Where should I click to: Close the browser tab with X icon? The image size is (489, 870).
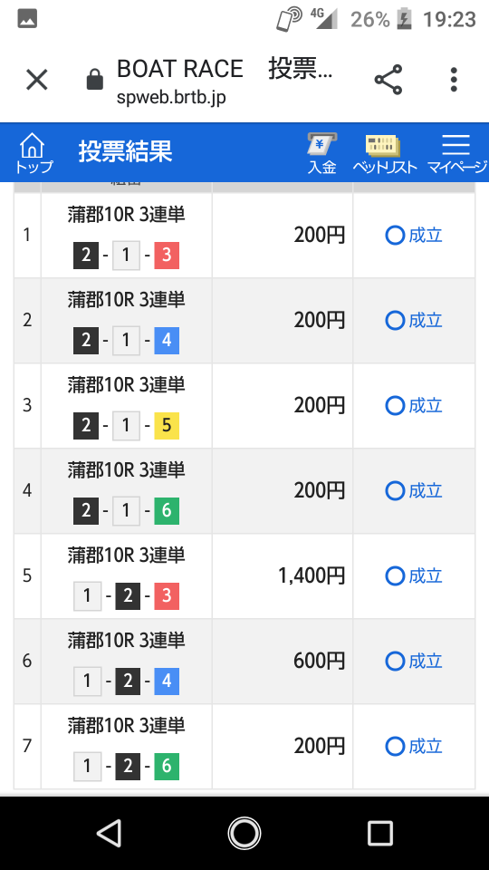37,80
